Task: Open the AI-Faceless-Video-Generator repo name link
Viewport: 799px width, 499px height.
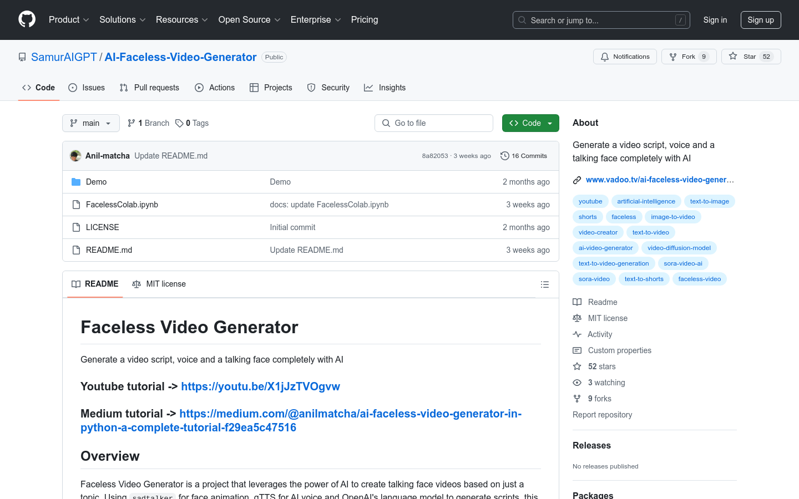Action: coord(180,57)
